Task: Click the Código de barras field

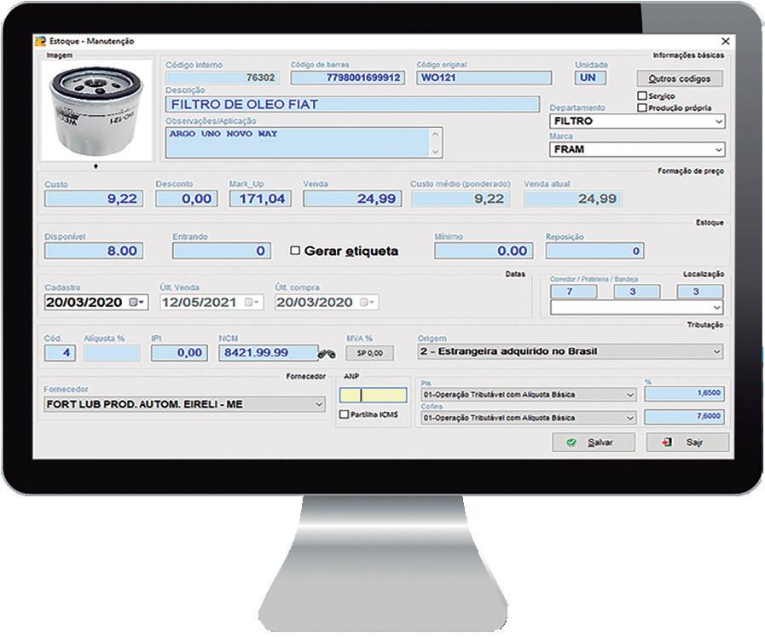Action: (x=347, y=78)
